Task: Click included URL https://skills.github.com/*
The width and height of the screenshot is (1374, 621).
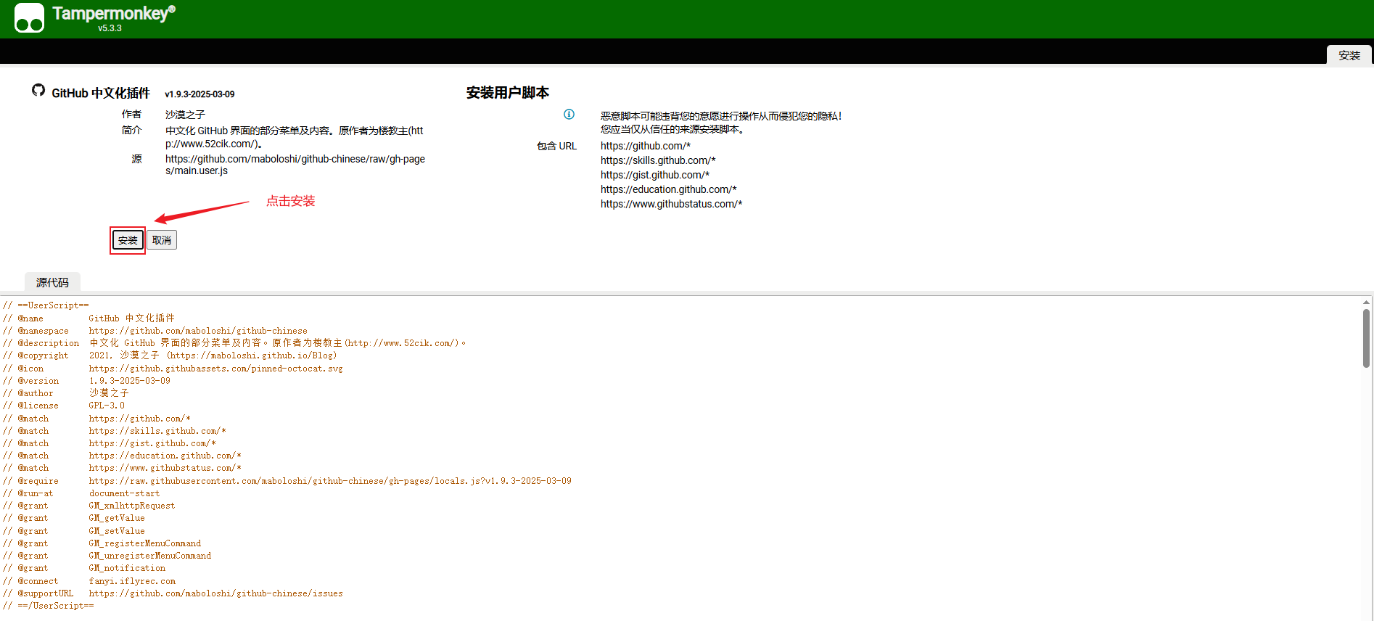Action: coord(658,160)
